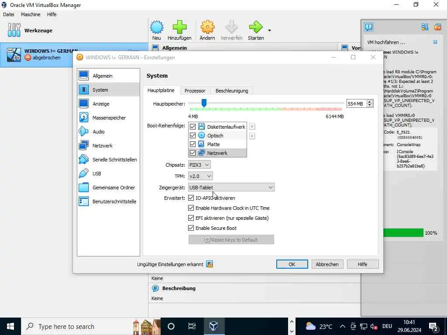The width and height of the screenshot is (447, 335).
Task: Click the taskbar search box
Action: pyautogui.click(x=91, y=326)
